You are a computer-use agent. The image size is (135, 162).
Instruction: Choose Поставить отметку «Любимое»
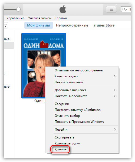coord(82,110)
